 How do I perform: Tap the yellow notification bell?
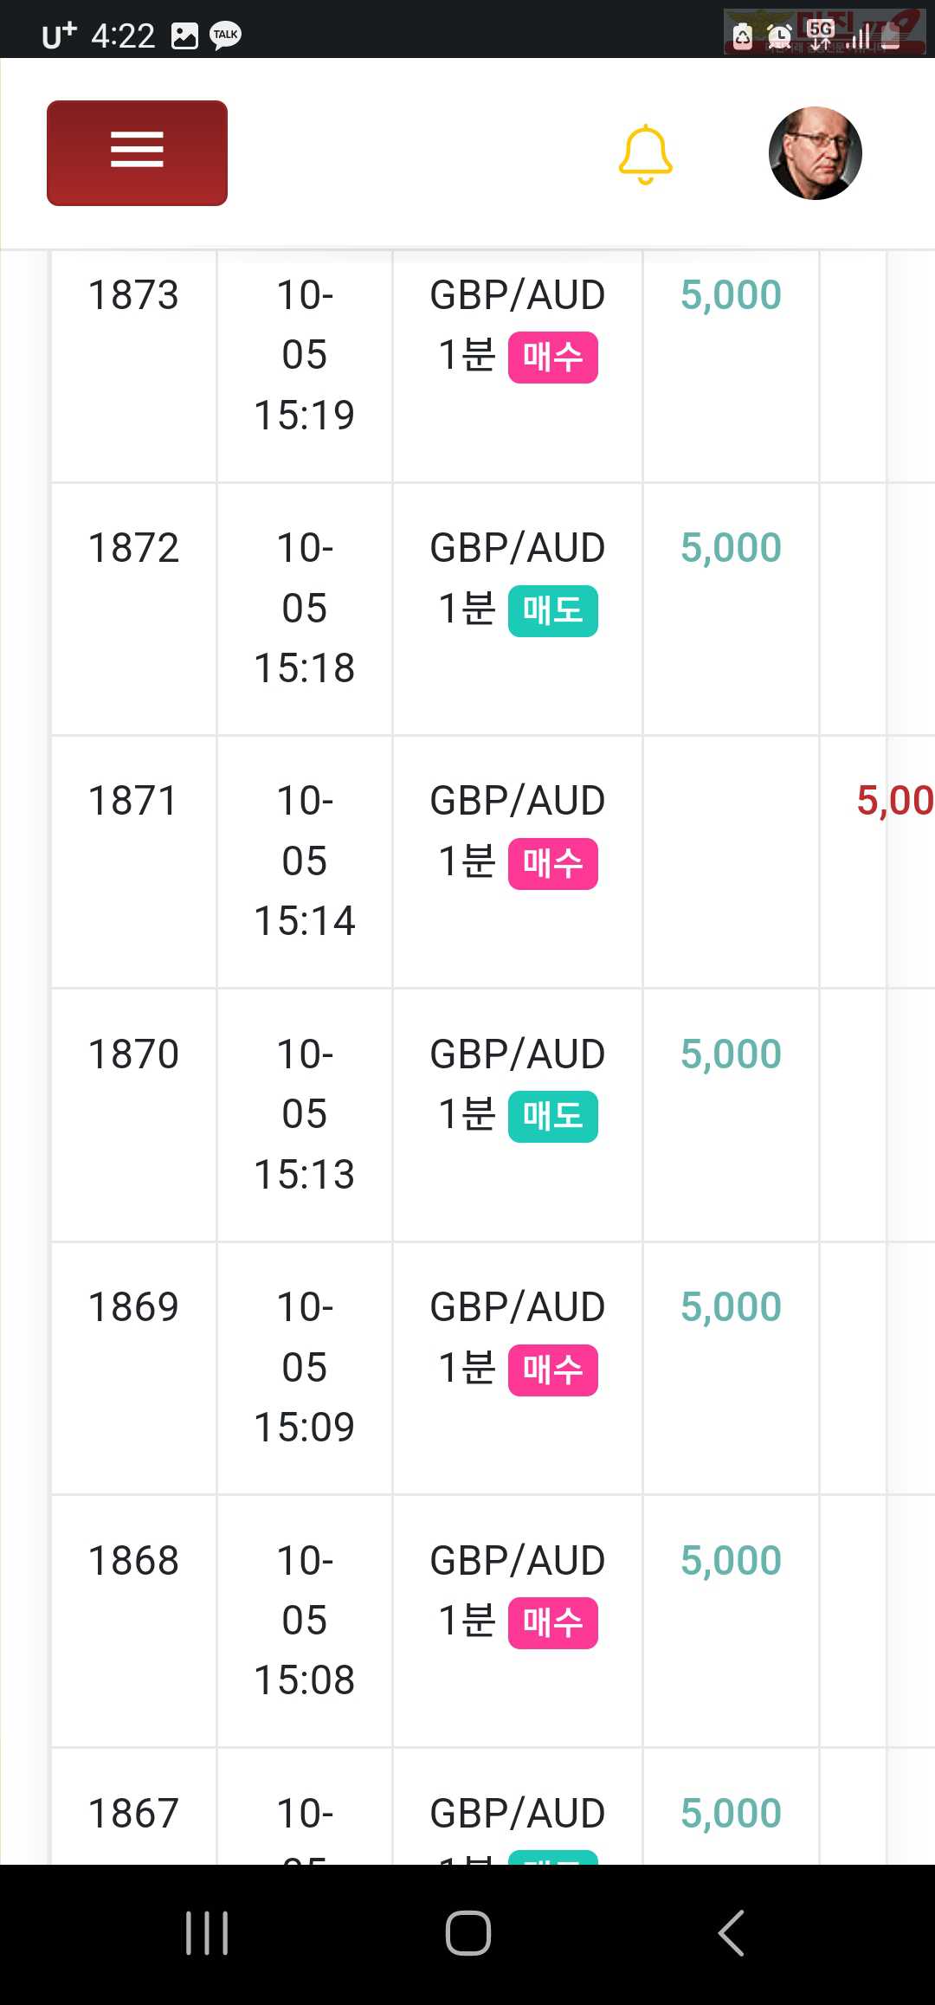pyautogui.click(x=645, y=154)
